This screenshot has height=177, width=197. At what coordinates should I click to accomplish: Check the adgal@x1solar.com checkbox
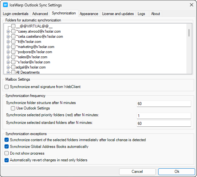(x=13, y=67)
